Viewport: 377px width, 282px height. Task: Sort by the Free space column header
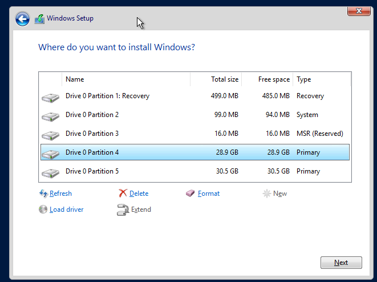click(x=267, y=79)
